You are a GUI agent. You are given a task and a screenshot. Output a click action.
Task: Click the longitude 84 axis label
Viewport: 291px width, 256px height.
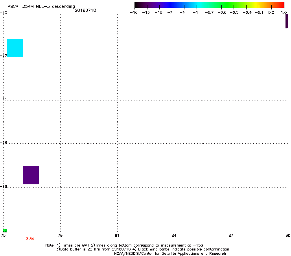point(174,236)
